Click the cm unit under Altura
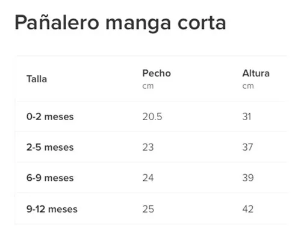 248,86
